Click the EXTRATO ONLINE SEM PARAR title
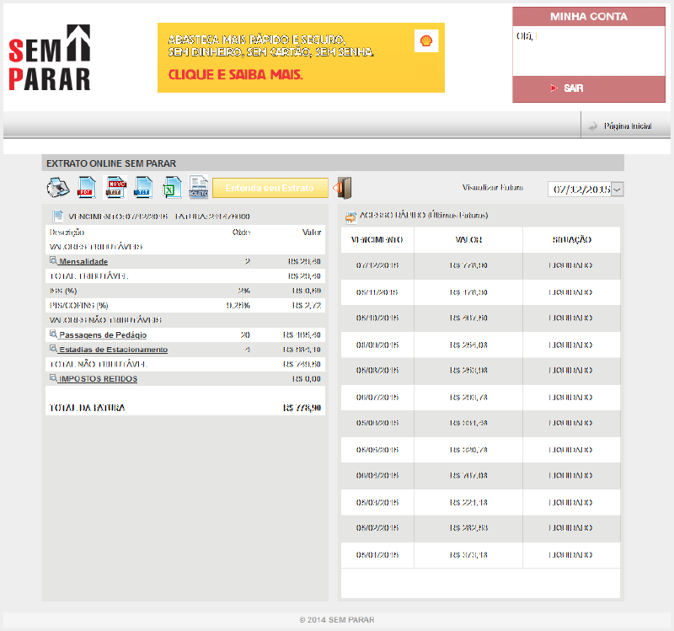Image resolution: width=674 pixels, height=631 pixels. pyautogui.click(x=111, y=163)
